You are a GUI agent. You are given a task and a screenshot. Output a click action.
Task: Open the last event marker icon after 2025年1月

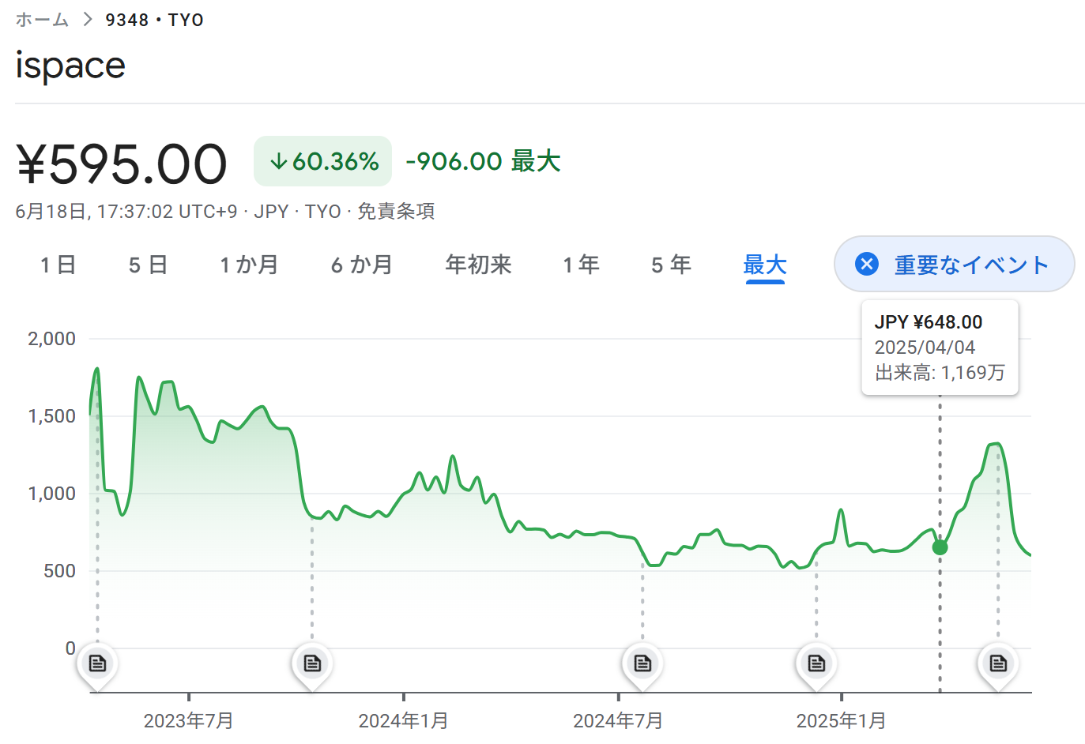998,663
